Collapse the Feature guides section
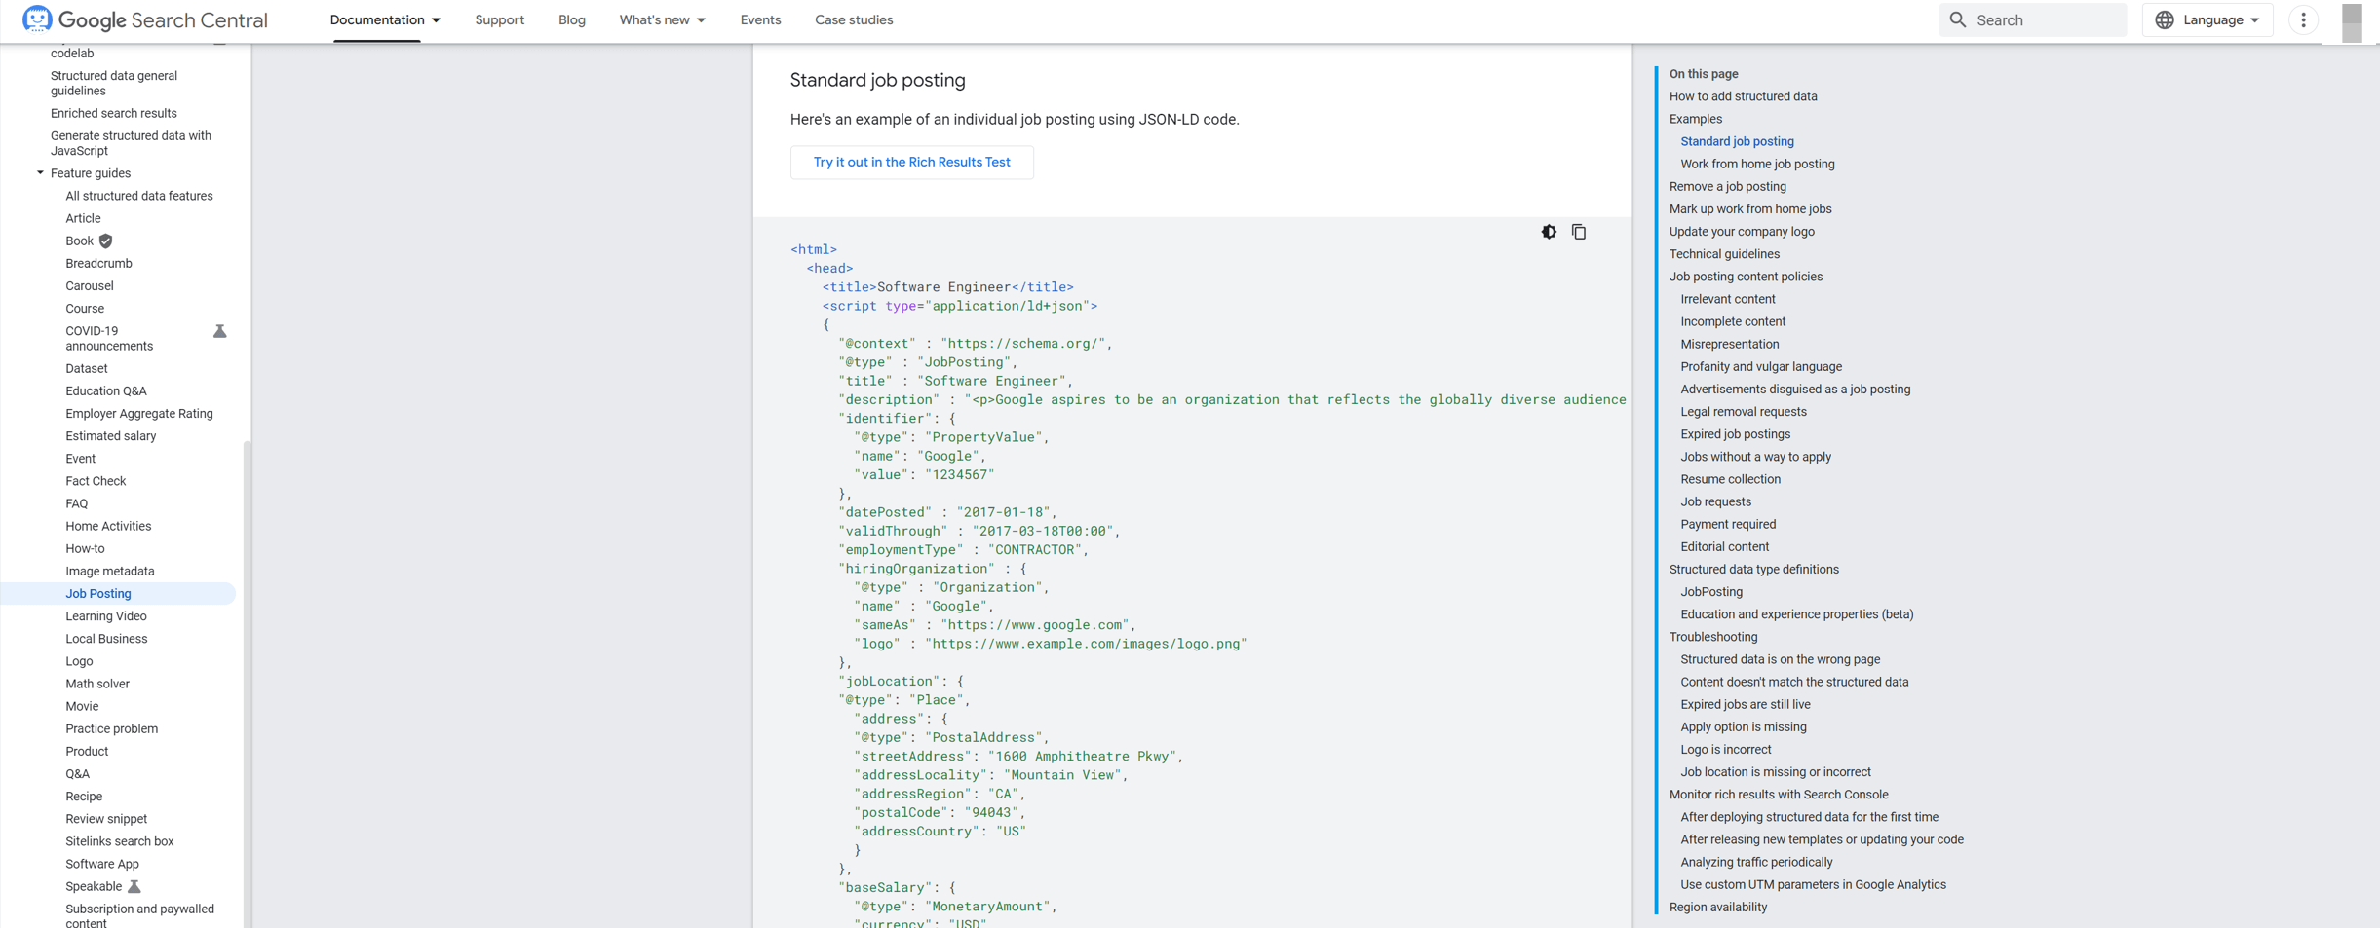 coord(40,173)
